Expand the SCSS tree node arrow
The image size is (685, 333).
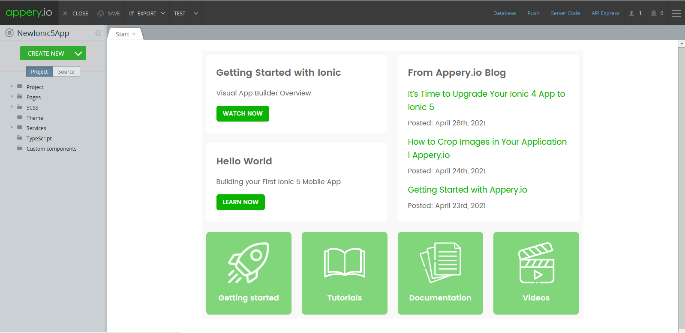[x=12, y=107]
